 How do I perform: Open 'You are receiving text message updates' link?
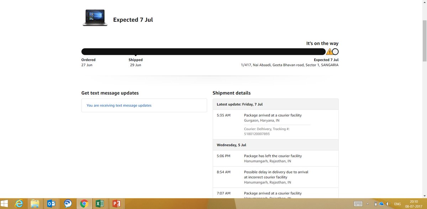(x=119, y=106)
